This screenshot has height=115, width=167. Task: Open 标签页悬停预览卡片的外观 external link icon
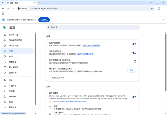point(135,61)
